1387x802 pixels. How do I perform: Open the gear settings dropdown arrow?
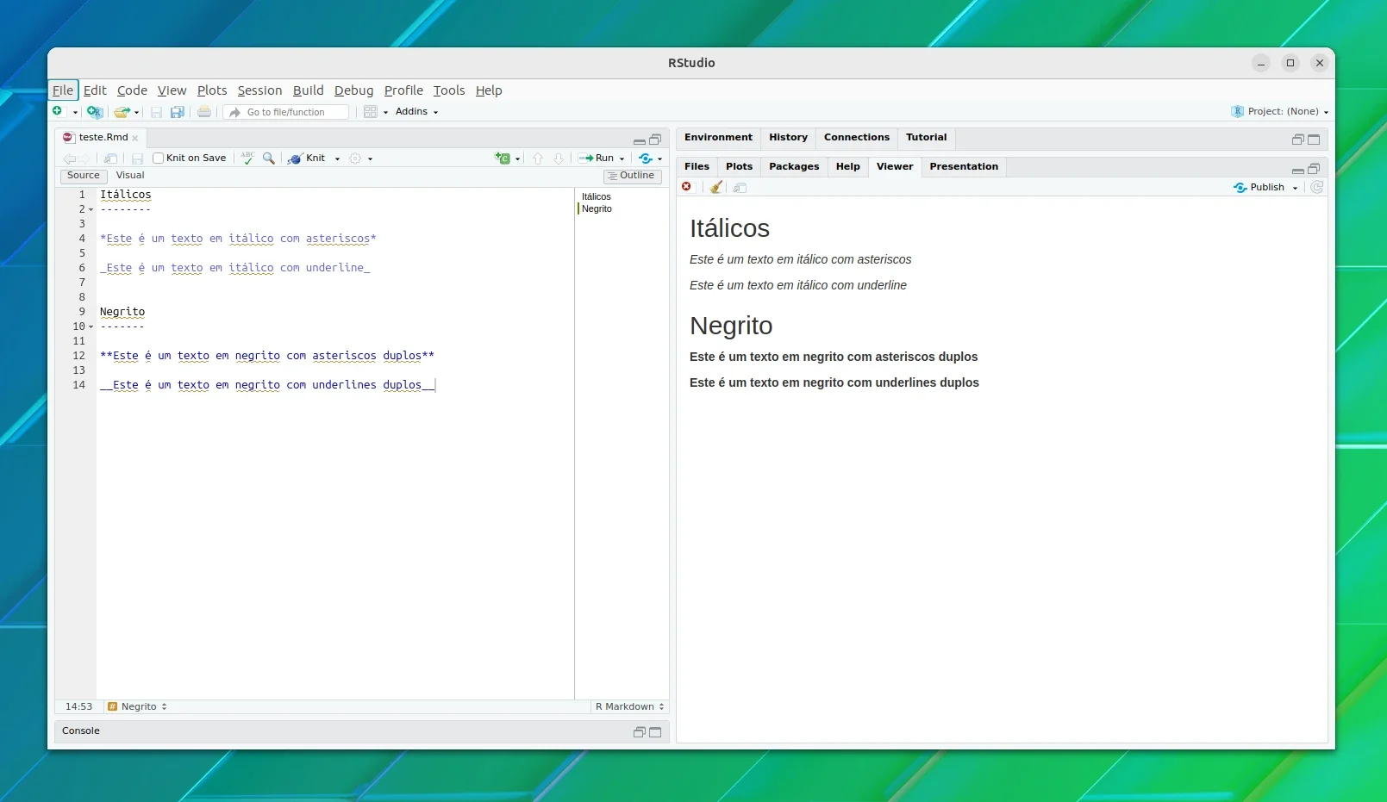pos(371,159)
